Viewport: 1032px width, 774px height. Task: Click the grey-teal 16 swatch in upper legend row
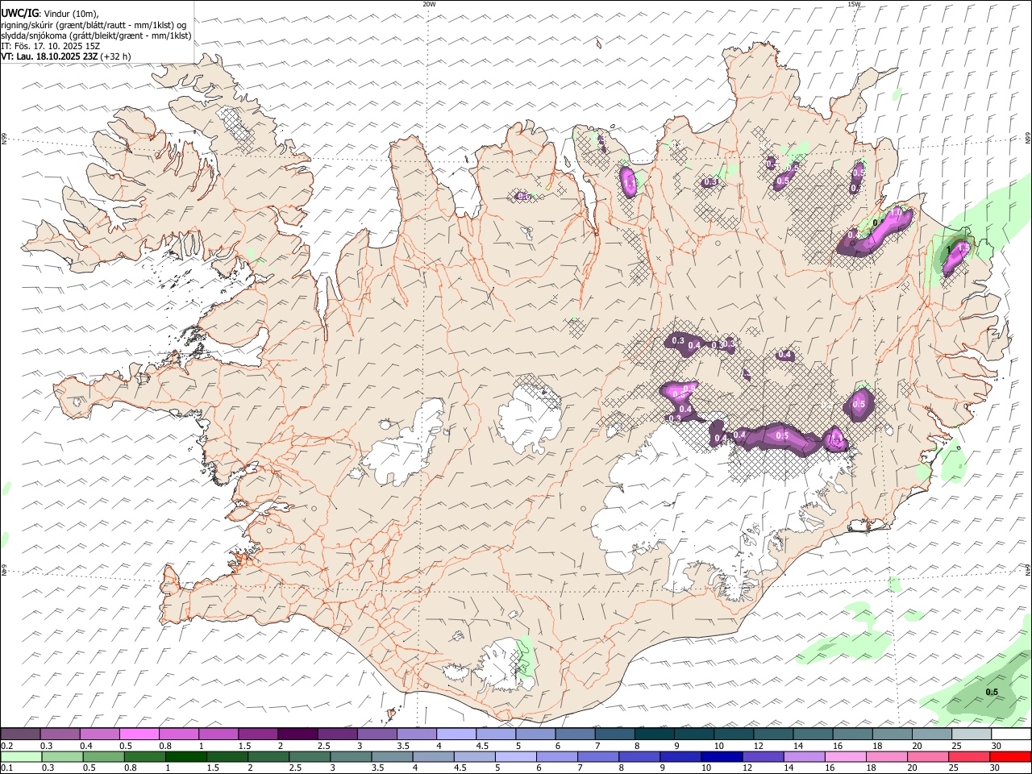pyautogui.click(x=852, y=734)
